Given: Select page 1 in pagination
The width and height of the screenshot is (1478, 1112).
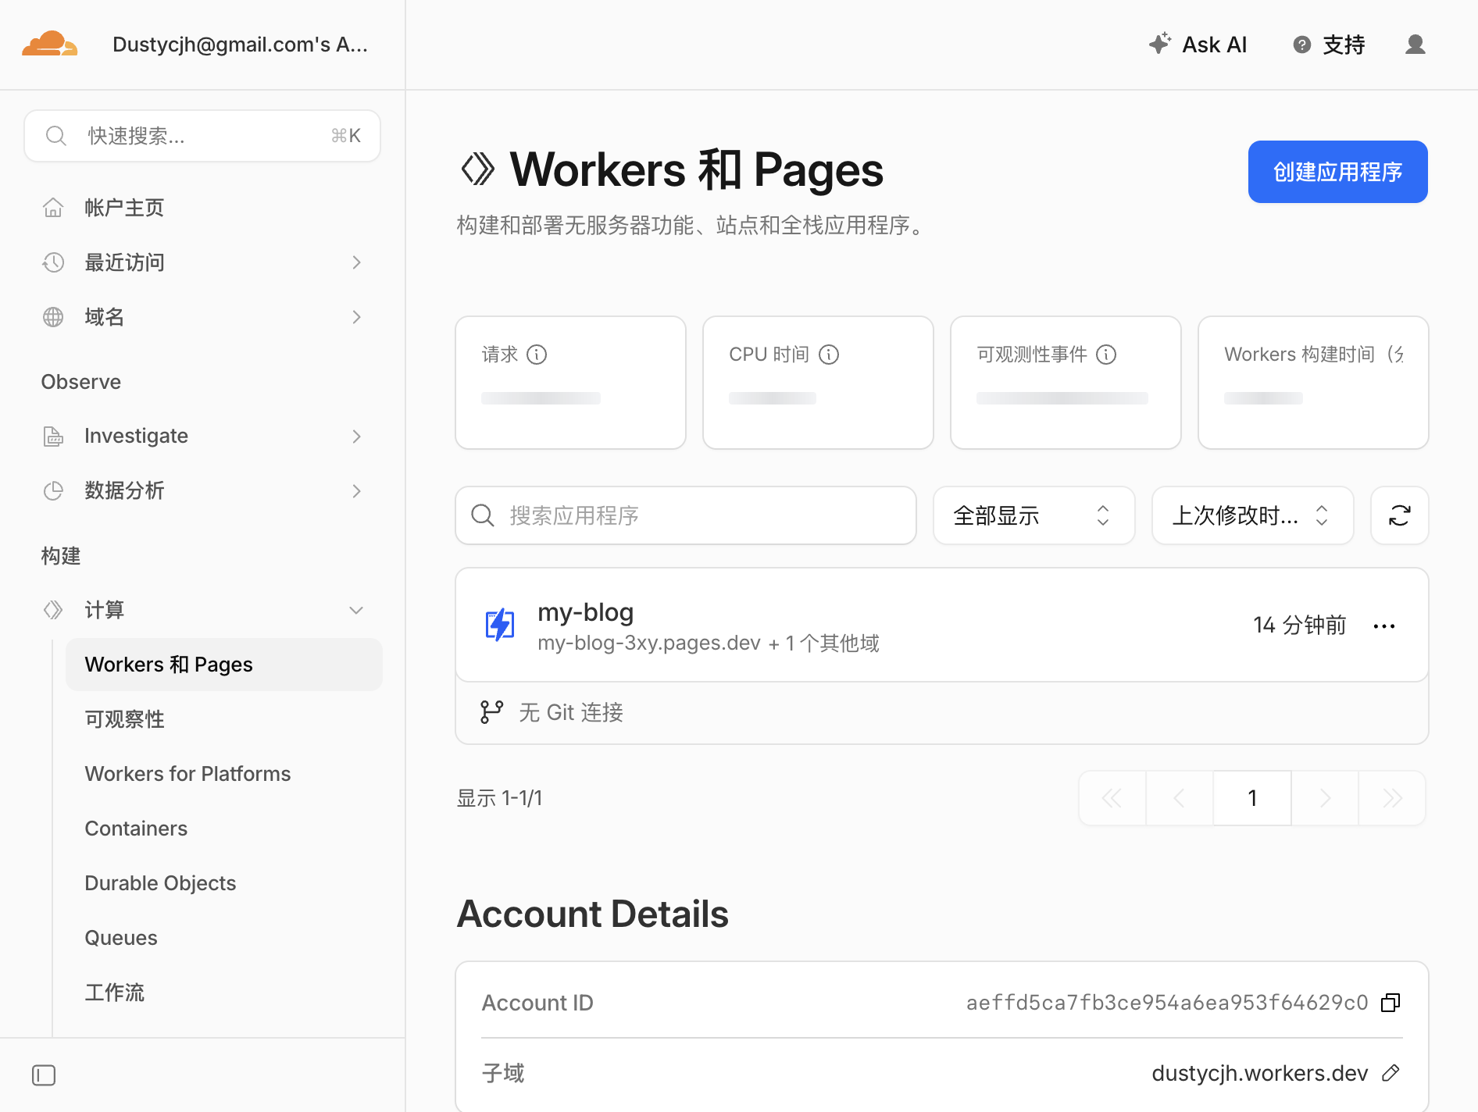Looking at the screenshot, I should coord(1252,798).
